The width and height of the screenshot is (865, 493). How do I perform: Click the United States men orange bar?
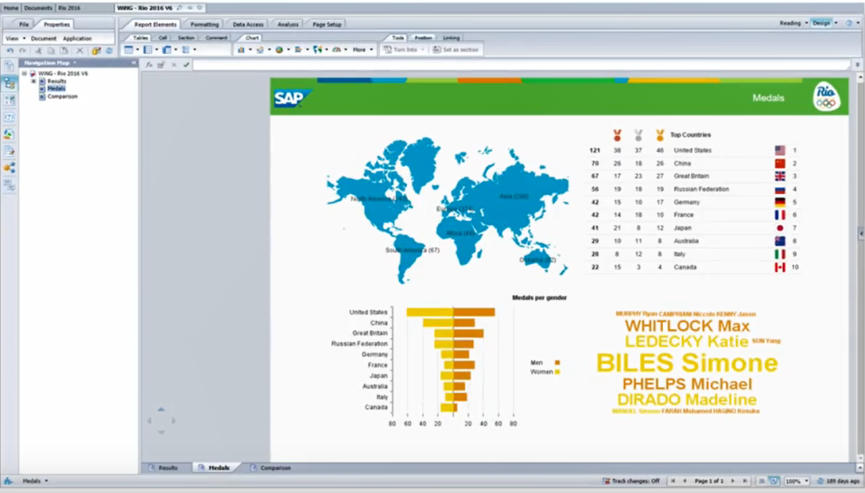(474, 312)
